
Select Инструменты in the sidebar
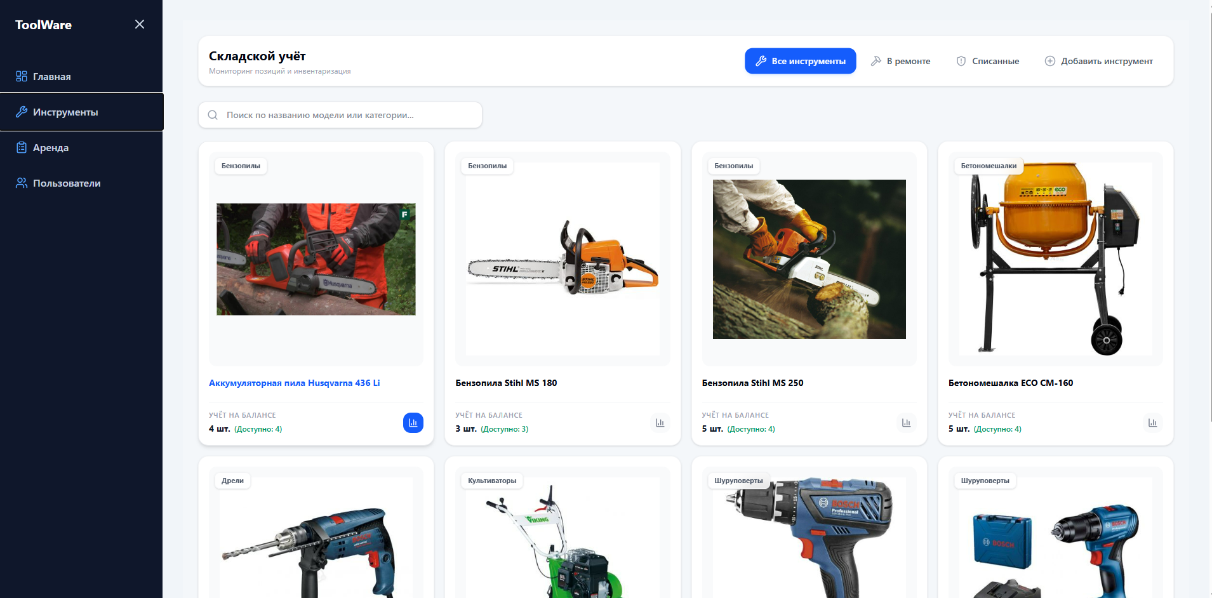[81, 112]
